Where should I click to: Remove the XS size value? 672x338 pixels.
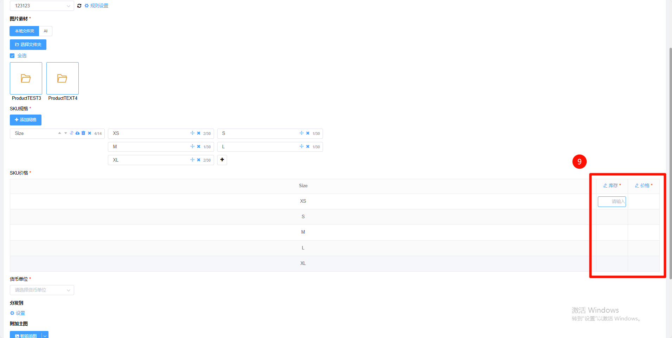click(x=199, y=133)
